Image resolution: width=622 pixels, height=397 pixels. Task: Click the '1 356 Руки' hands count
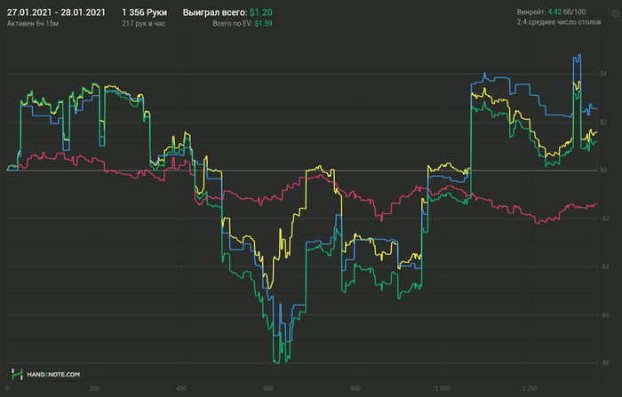[144, 12]
